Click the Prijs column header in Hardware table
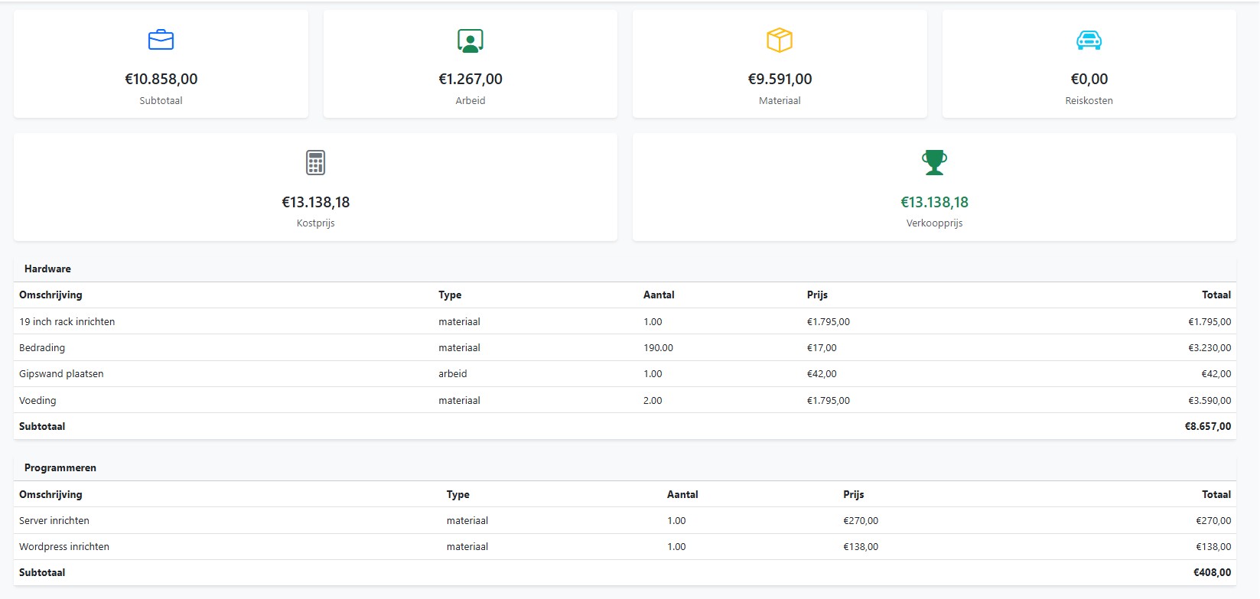Screen dimensions: 1260x599 click(x=817, y=295)
